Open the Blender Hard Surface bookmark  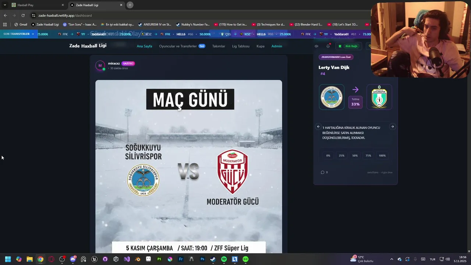(x=306, y=25)
